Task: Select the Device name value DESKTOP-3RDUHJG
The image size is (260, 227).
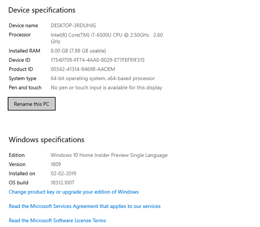Action: (73, 26)
